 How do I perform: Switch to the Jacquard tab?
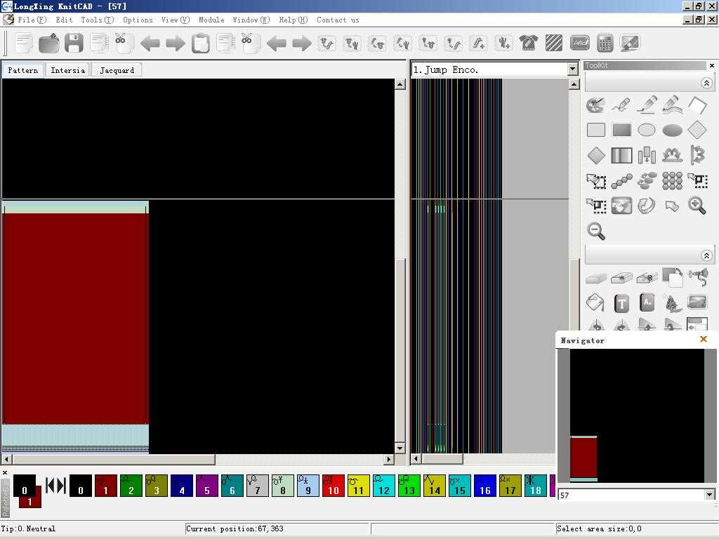tap(117, 70)
